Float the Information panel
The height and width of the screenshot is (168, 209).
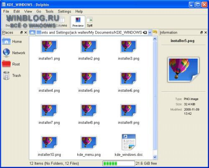[201, 33]
